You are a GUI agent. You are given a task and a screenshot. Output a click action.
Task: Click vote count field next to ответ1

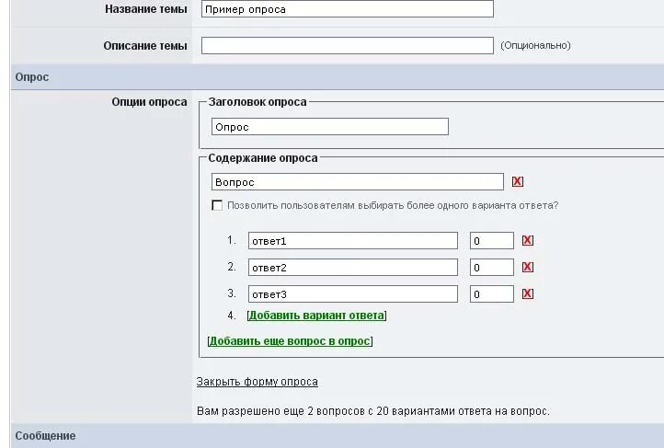pos(492,240)
